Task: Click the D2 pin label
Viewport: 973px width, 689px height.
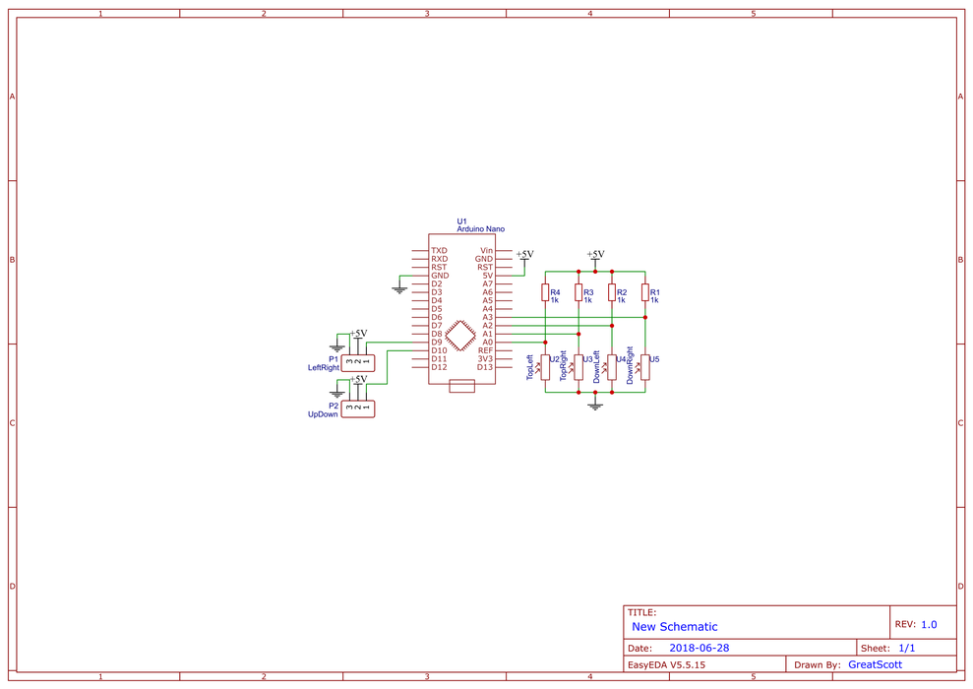Action: click(x=437, y=283)
